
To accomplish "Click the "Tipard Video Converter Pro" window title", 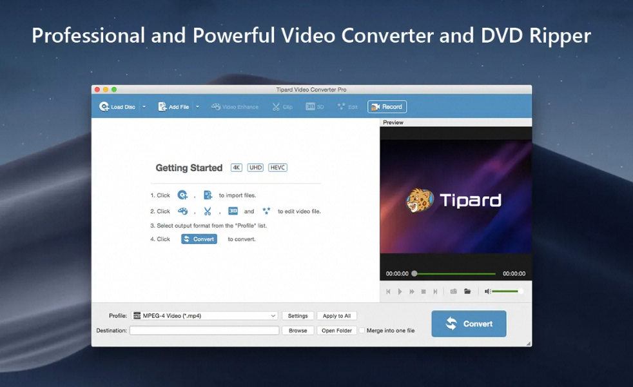I will point(311,89).
